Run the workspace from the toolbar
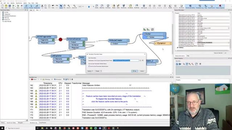This screenshot has width=232, height=130. pyautogui.click(x=13, y=6)
